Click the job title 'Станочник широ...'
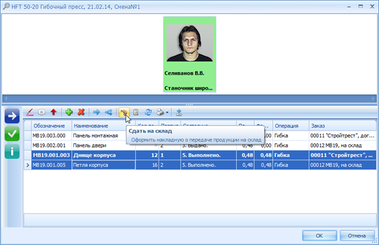The image size is (379, 245). (x=188, y=88)
